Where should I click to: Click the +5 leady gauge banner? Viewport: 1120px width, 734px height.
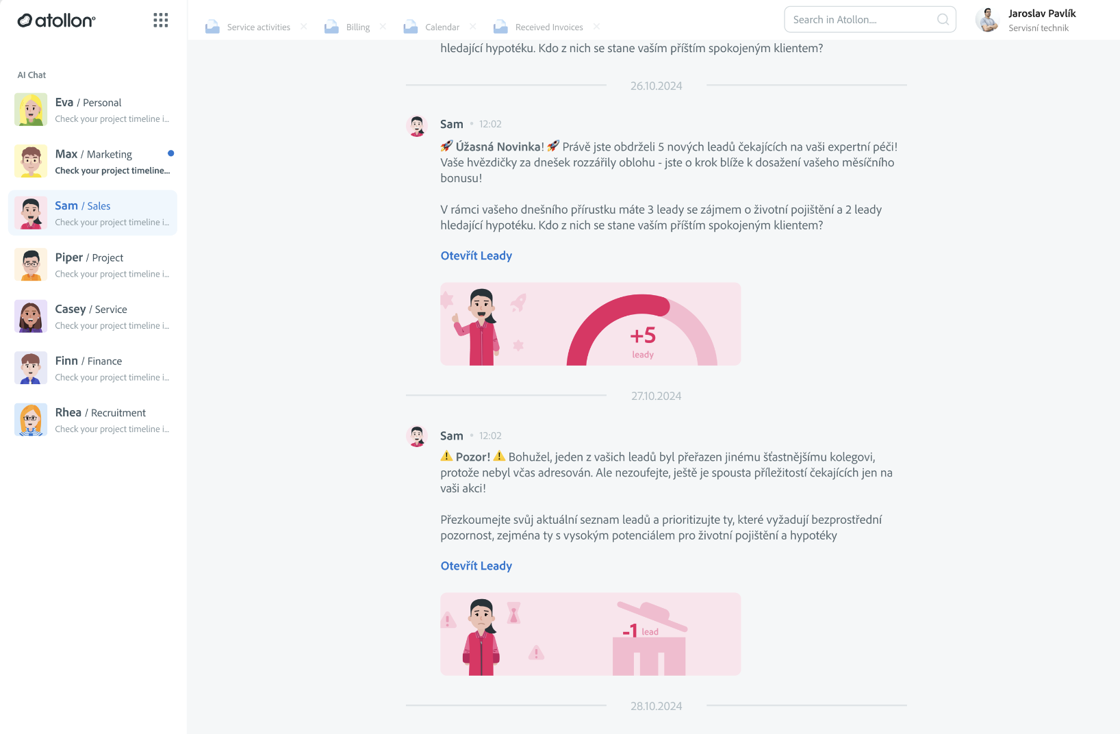point(590,324)
